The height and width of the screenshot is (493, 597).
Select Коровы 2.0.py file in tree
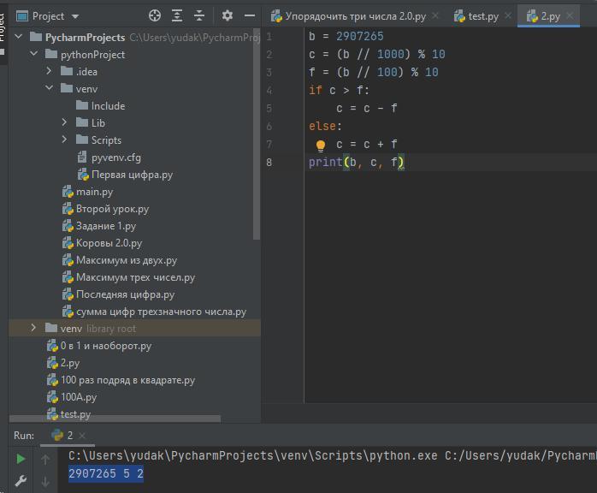109,243
